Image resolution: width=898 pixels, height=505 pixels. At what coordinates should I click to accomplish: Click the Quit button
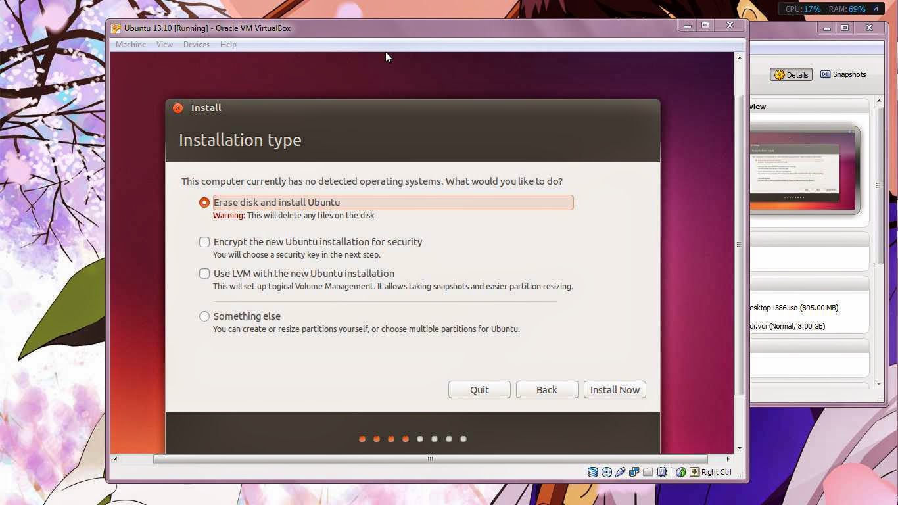479,390
